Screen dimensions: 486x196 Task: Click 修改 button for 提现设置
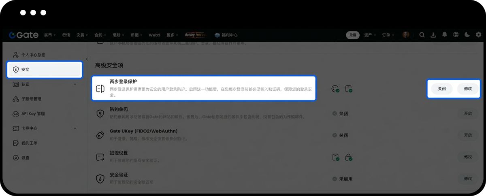point(468,157)
